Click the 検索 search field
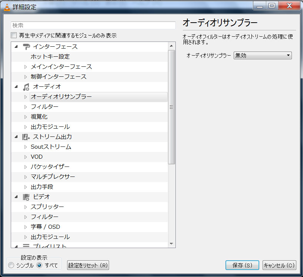This screenshot has height=277, width=303. tap(93, 25)
